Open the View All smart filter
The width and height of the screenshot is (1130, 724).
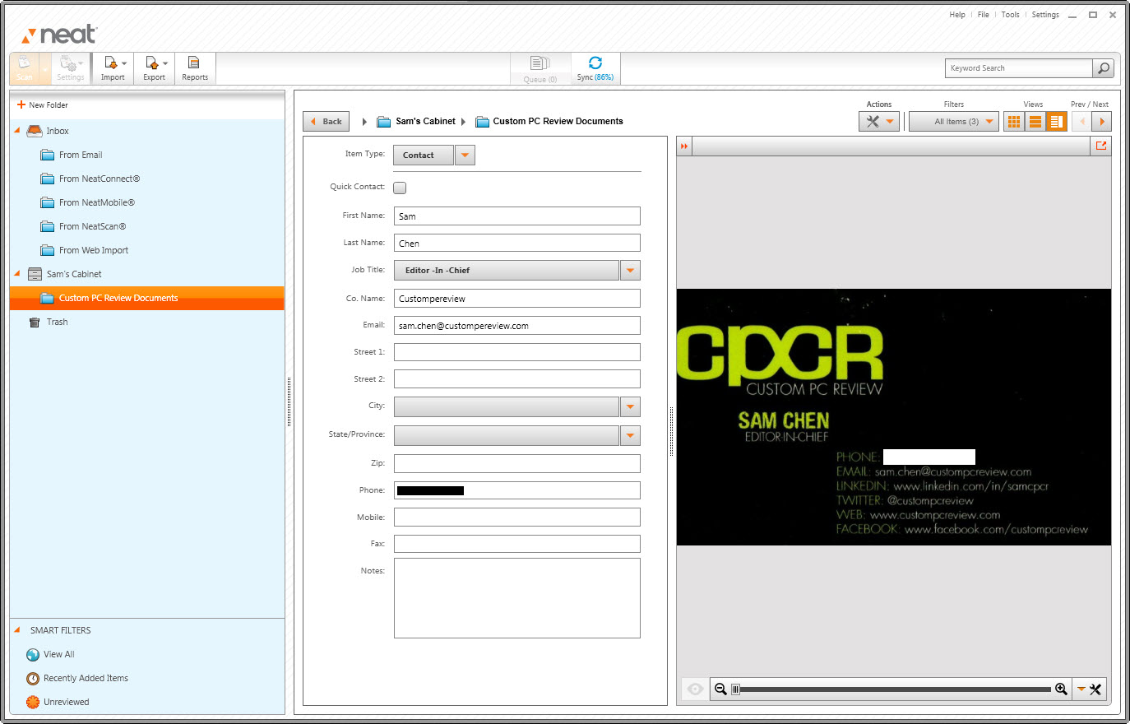point(51,655)
